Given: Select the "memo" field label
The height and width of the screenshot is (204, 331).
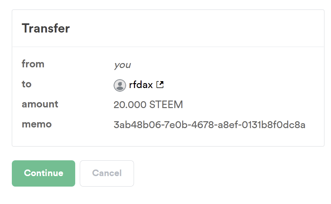Looking at the screenshot, I should (36, 125).
